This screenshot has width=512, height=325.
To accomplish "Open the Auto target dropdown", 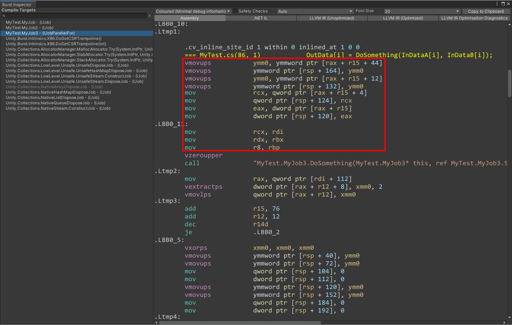I will [315, 11].
